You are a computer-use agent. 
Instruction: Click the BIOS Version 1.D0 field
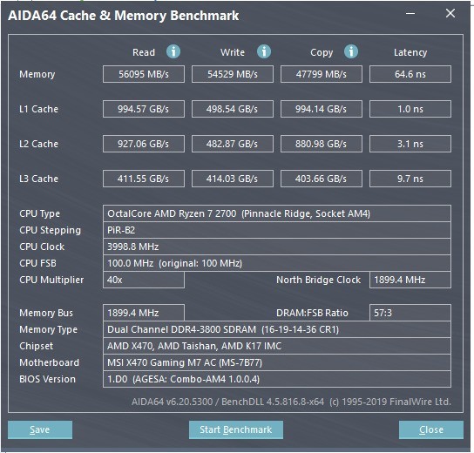click(277, 379)
